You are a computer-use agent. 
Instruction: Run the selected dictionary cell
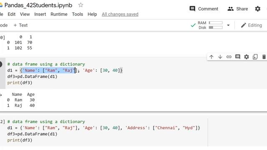[0, 64]
